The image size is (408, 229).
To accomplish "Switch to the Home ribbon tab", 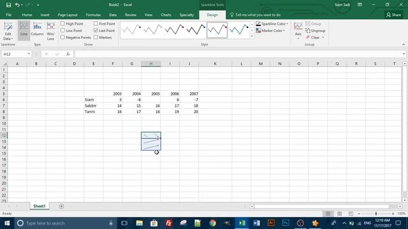I will tap(27, 15).
